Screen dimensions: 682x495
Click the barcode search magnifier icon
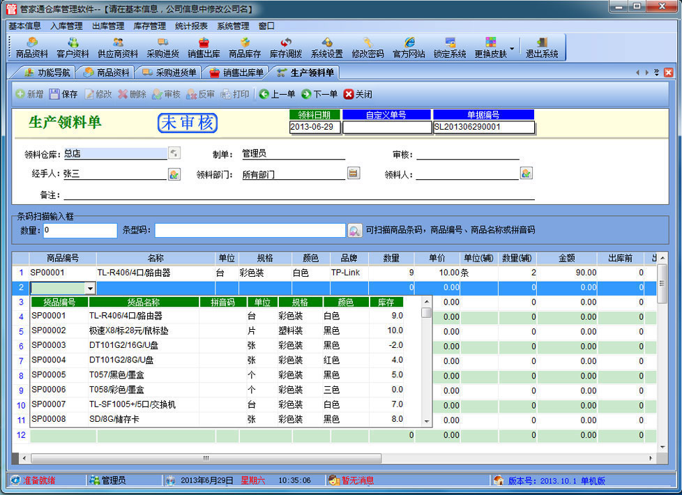[355, 231]
